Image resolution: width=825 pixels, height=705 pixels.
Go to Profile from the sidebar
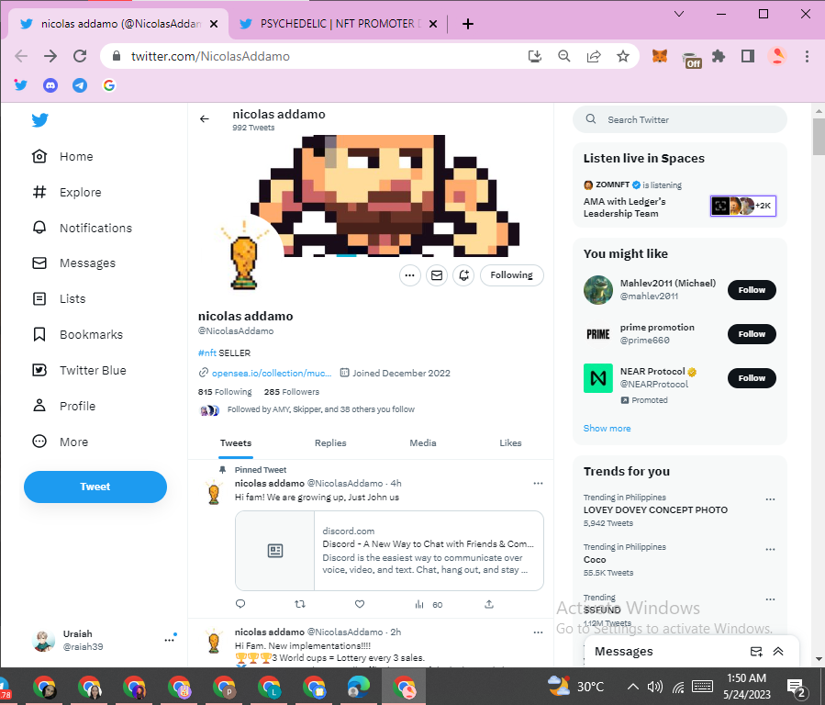click(x=64, y=406)
